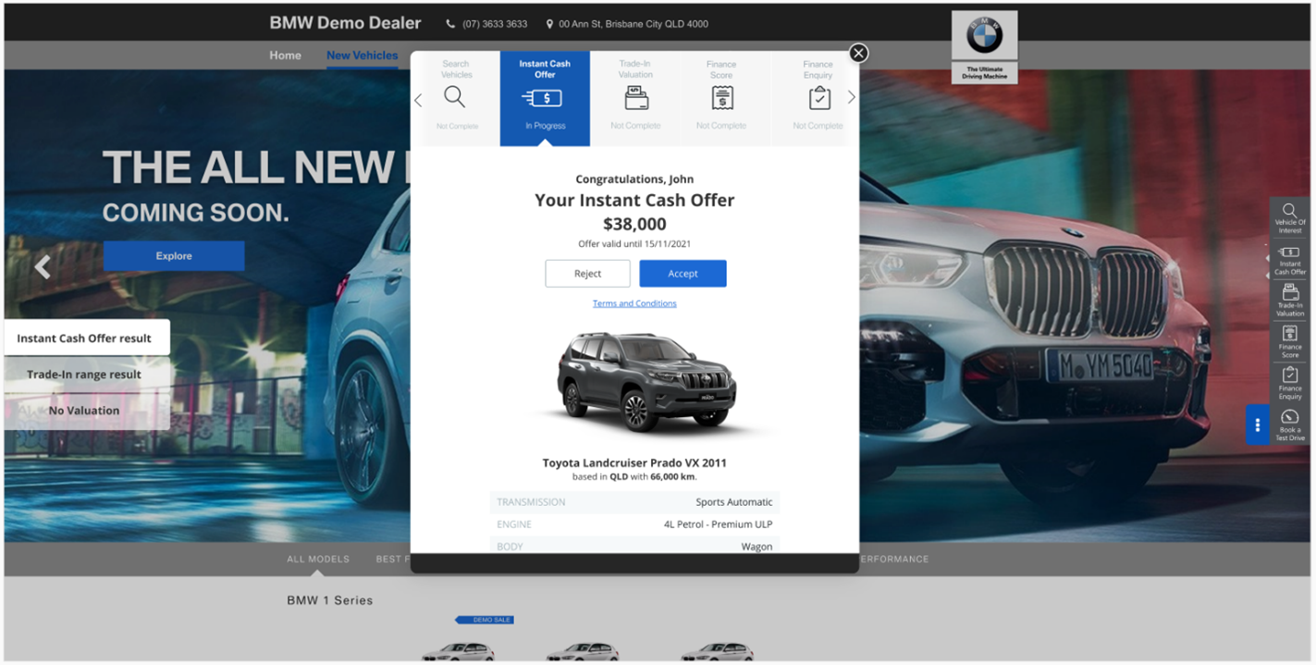This screenshot has width=1316, height=665.
Task: Click the TRANSMISSION spec row
Action: pos(634,502)
